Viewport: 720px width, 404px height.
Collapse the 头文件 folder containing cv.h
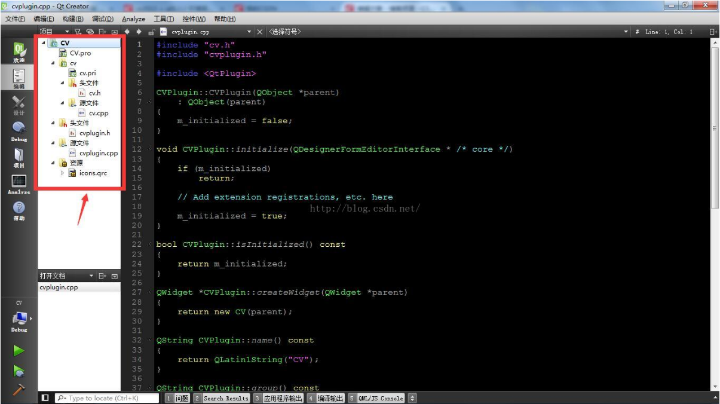pyautogui.click(x=63, y=83)
